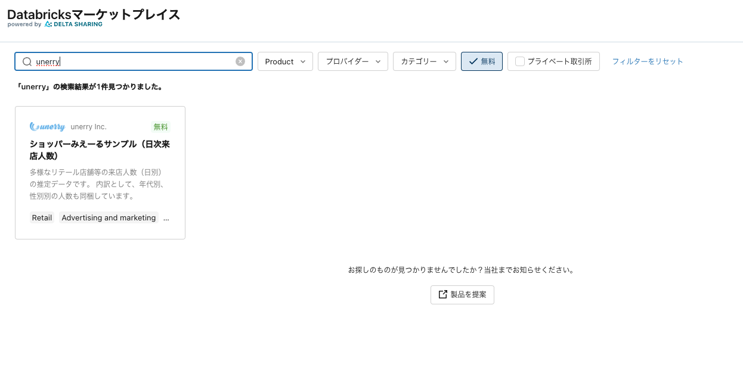Click the unerry Inc. provider name

(88, 126)
